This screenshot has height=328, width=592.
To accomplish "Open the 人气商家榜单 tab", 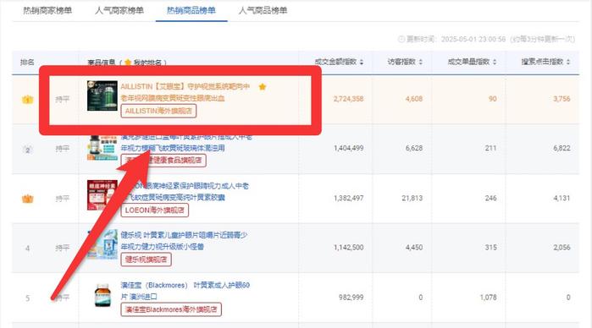I will point(119,10).
